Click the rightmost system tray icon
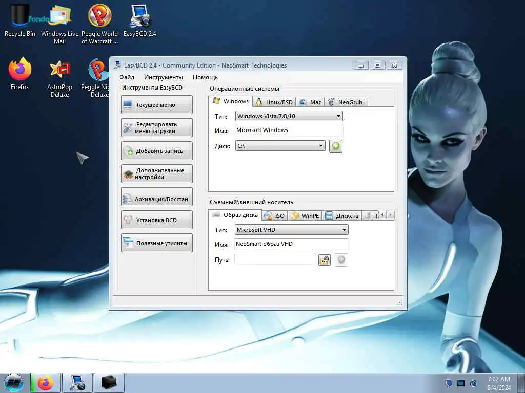The image size is (525, 393). point(473,383)
